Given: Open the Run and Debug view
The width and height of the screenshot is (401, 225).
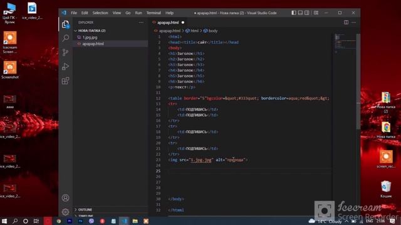Looking at the screenshot, I should pos(65,67).
